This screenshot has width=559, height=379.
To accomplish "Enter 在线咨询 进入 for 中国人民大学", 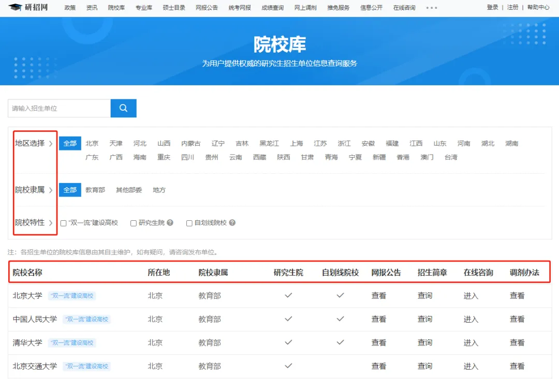I will pos(471,319).
